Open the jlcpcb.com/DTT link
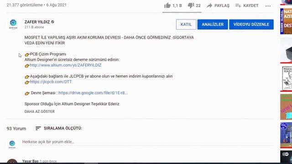The height and width of the screenshot is (164, 292). (51, 82)
